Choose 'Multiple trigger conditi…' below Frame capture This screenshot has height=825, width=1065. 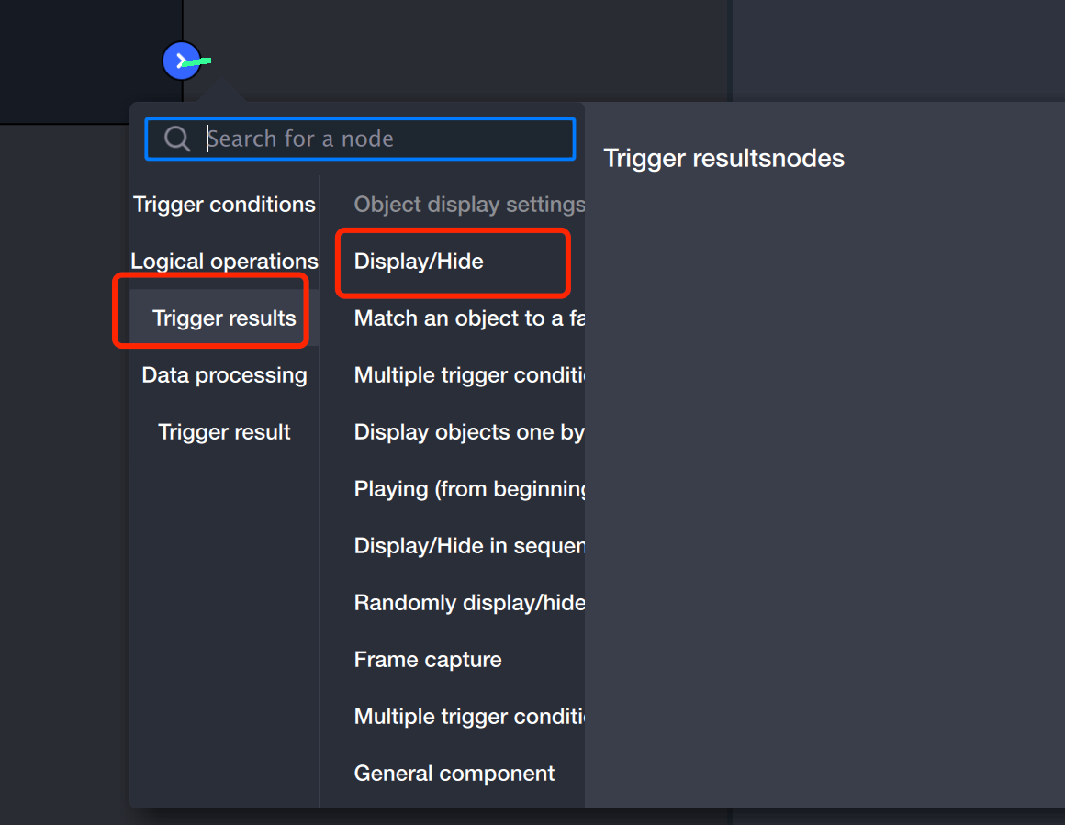point(468,717)
